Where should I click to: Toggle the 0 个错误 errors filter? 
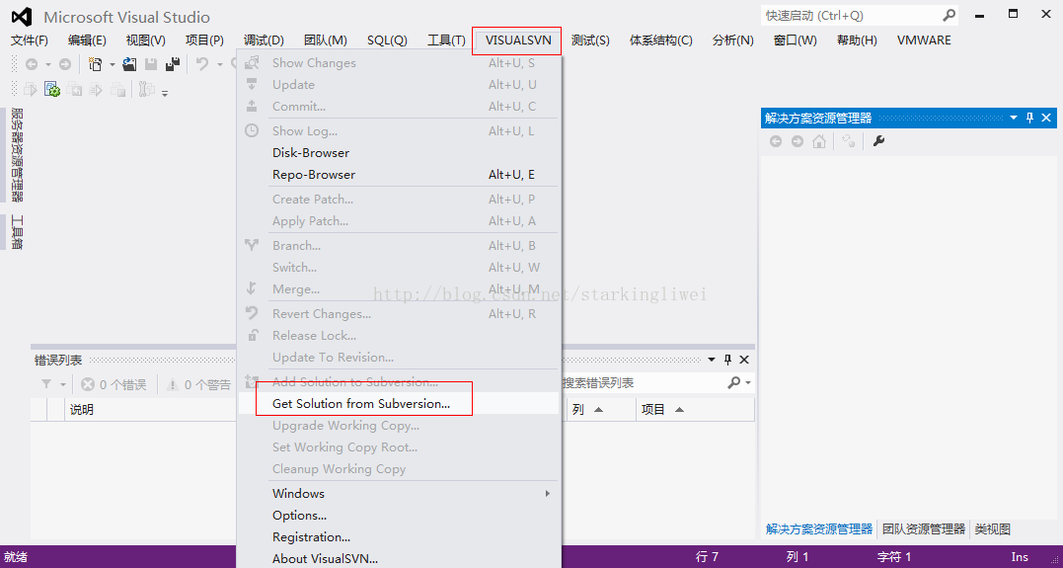pos(114,385)
